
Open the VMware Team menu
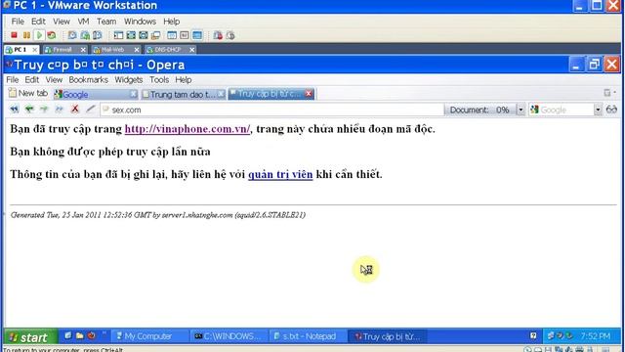[x=106, y=22]
